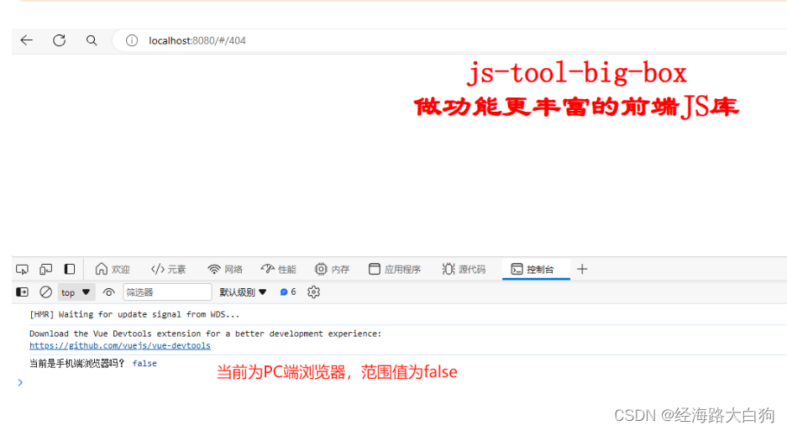Add a new DevTools tab with plus

point(582,270)
